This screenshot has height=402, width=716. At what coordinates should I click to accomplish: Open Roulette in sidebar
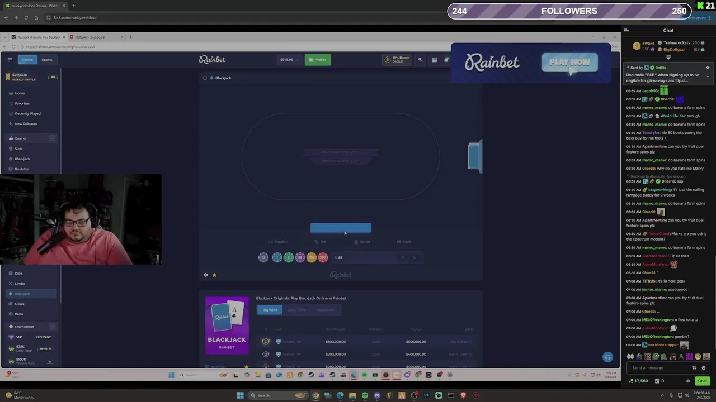pos(21,169)
